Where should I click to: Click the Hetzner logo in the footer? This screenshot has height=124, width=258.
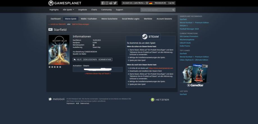pyautogui.click(x=160, y=100)
